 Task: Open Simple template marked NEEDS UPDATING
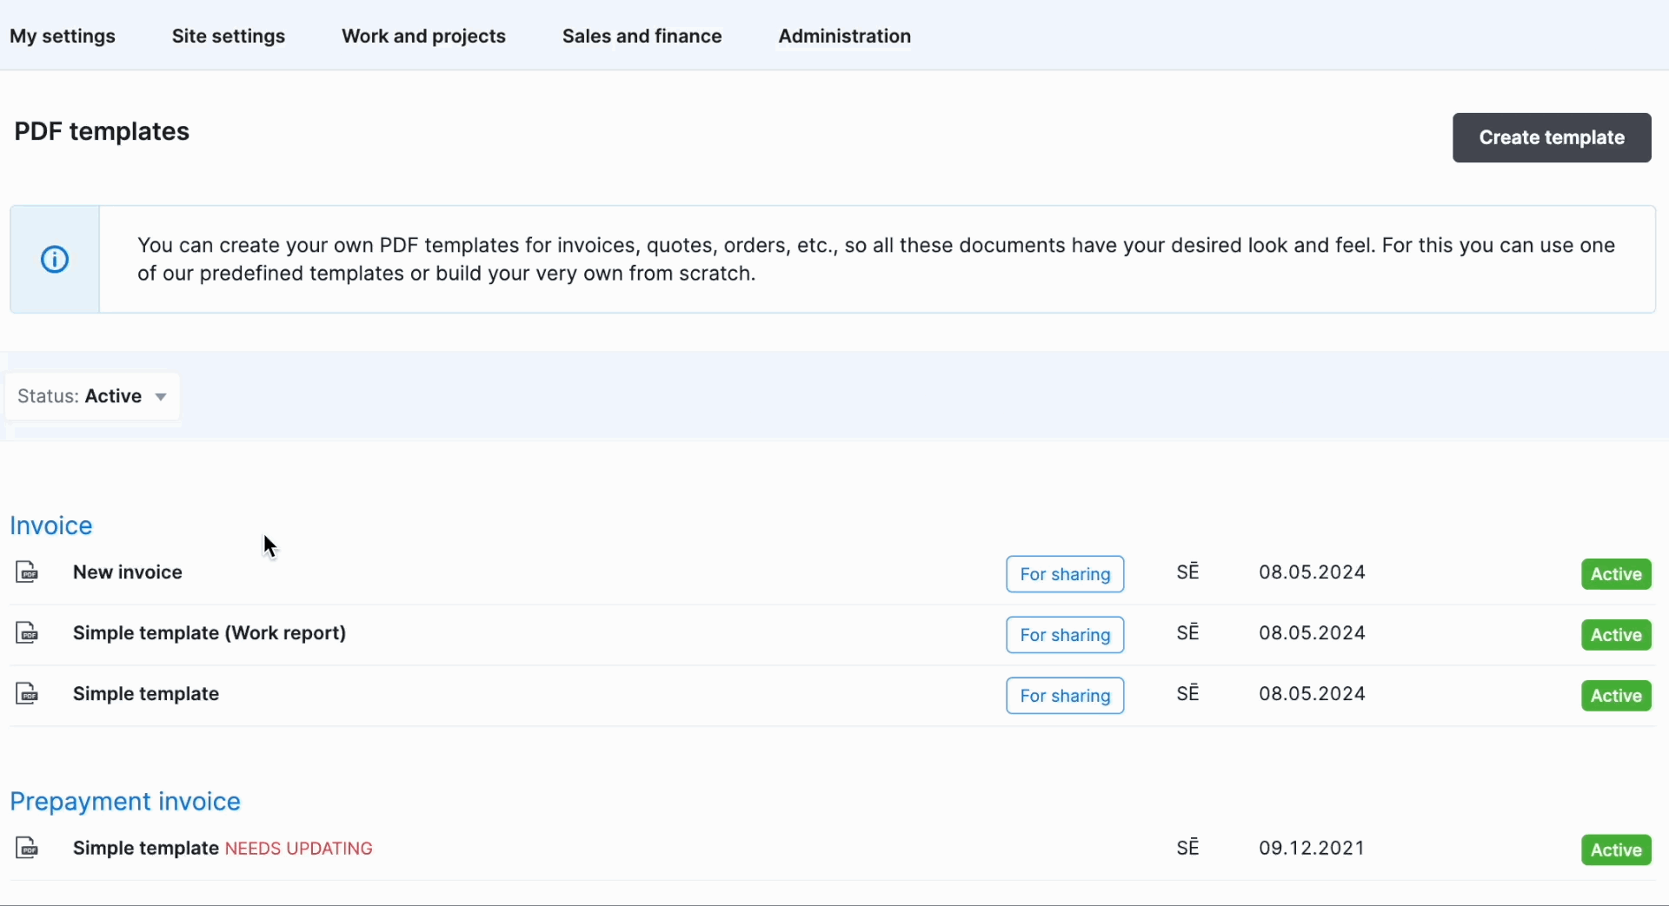[145, 849]
